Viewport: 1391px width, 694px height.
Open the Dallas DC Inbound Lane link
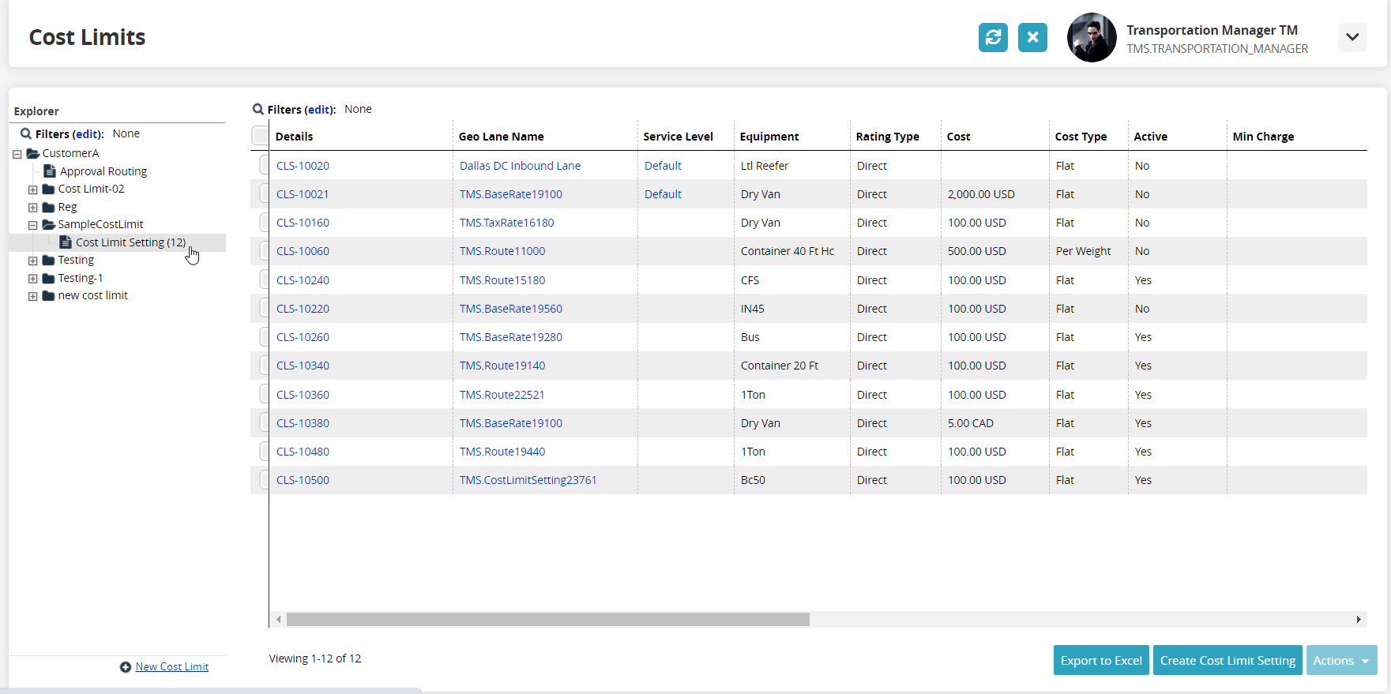coord(520,166)
